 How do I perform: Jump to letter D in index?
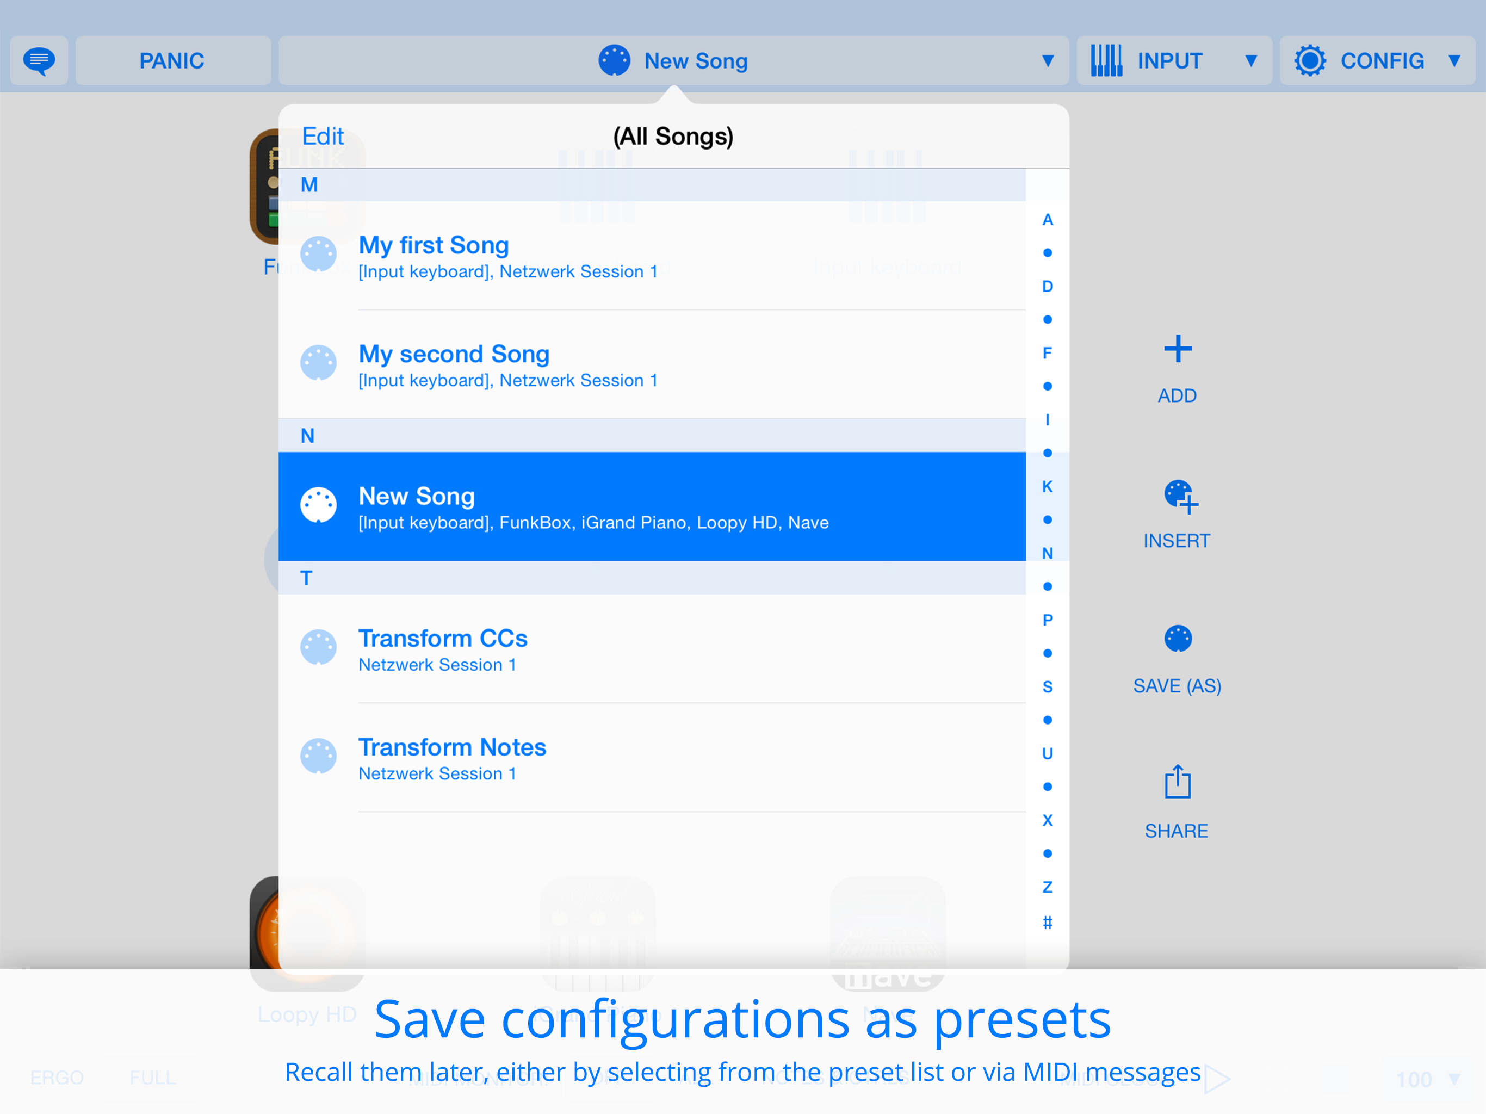(1047, 286)
